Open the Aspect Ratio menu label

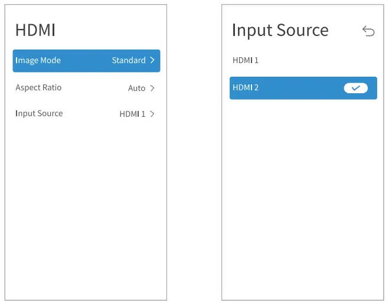tap(38, 87)
